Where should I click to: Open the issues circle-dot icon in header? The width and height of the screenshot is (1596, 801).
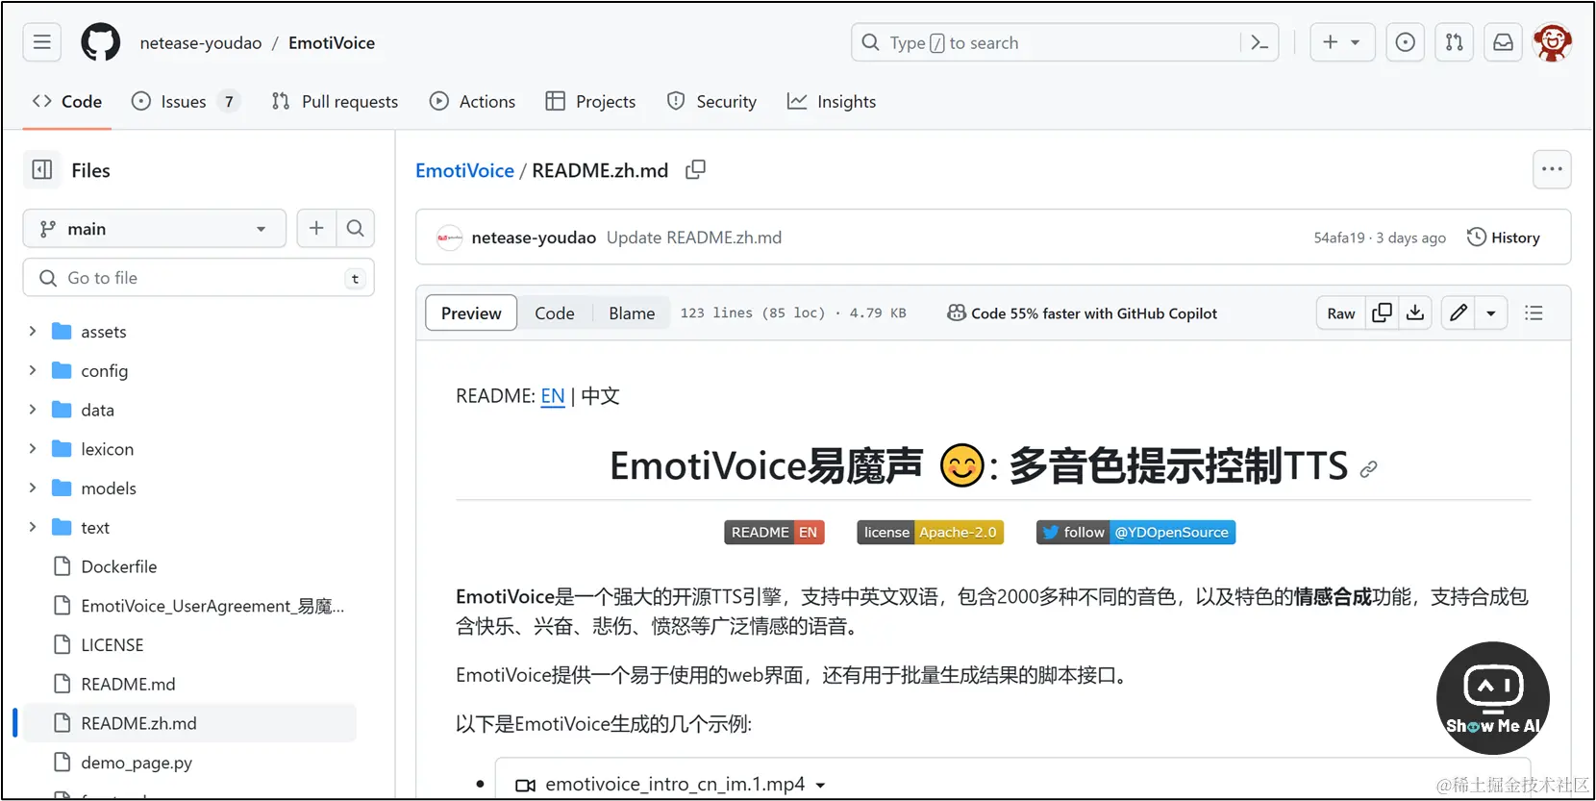click(1406, 42)
